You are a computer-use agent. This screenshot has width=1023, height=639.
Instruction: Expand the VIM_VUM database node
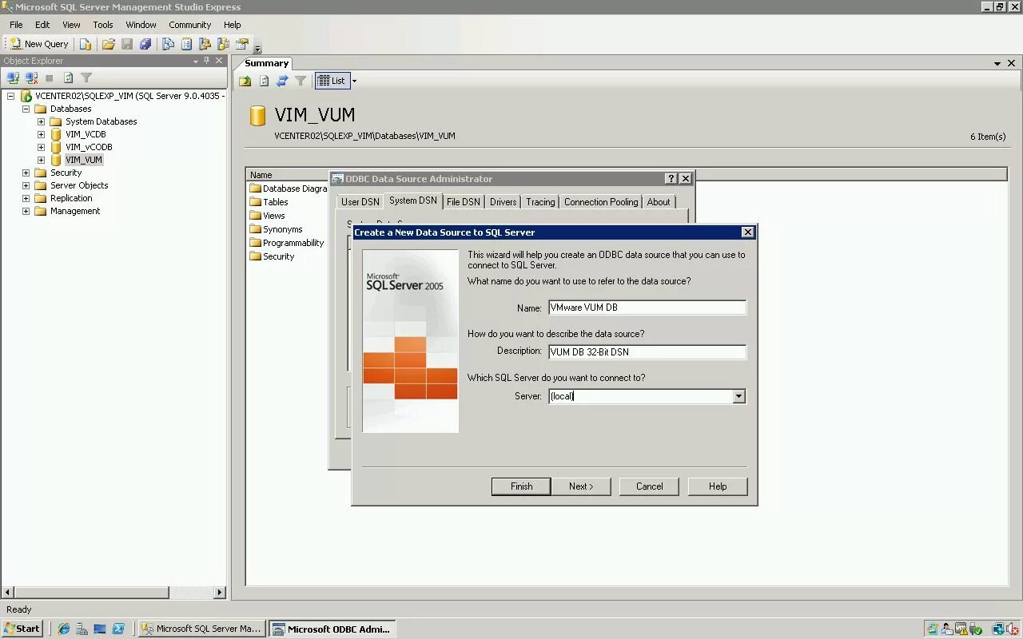(41, 160)
